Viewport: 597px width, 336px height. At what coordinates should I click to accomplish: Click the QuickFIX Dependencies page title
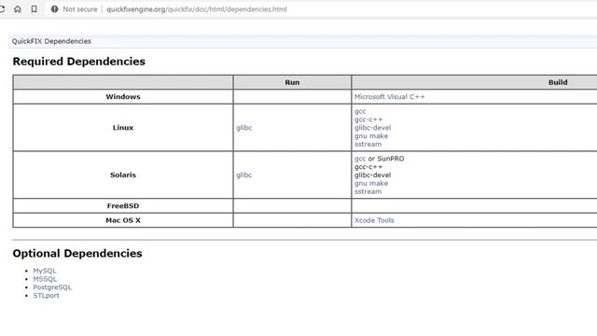[51, 41]
